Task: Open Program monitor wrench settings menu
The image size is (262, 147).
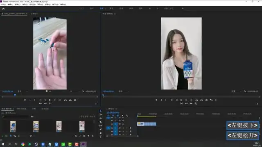Action: tap(245, 91)
